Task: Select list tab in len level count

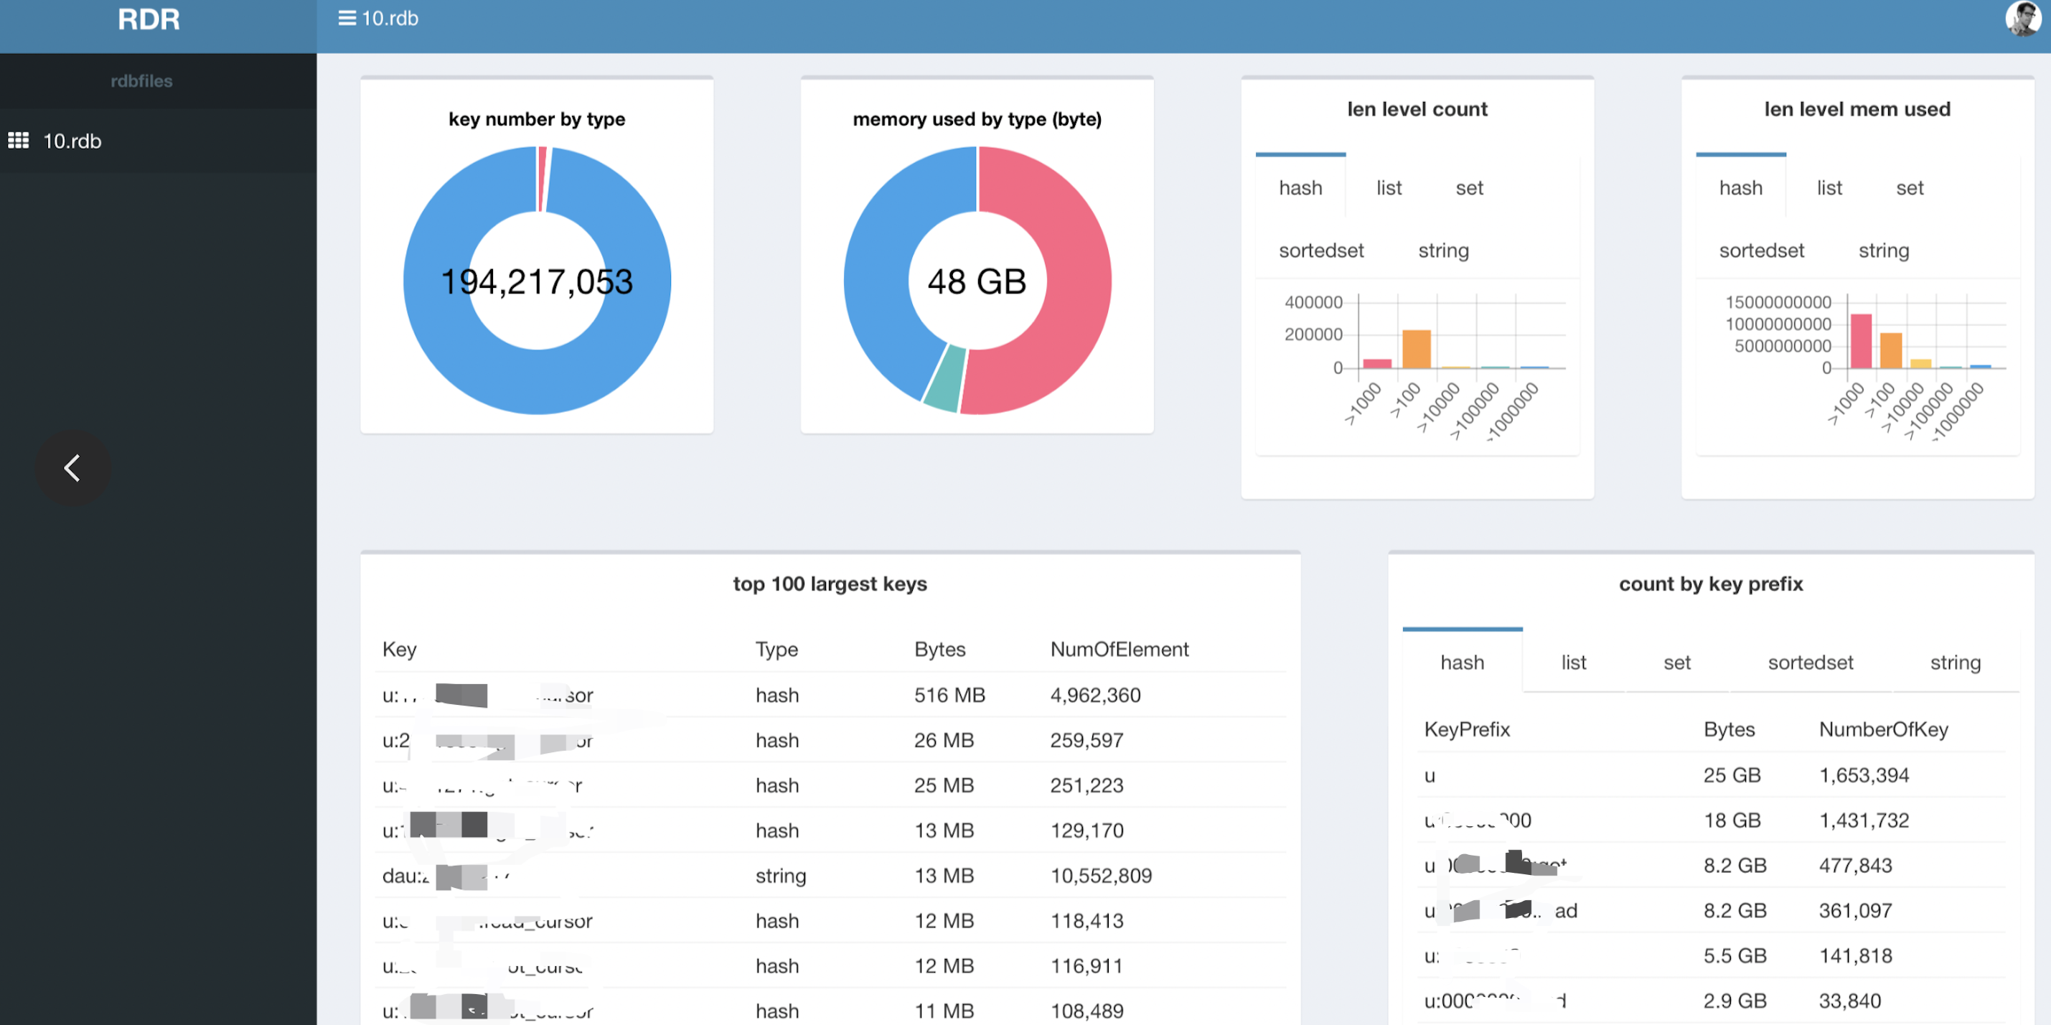Action: [x=1389, y=188]
